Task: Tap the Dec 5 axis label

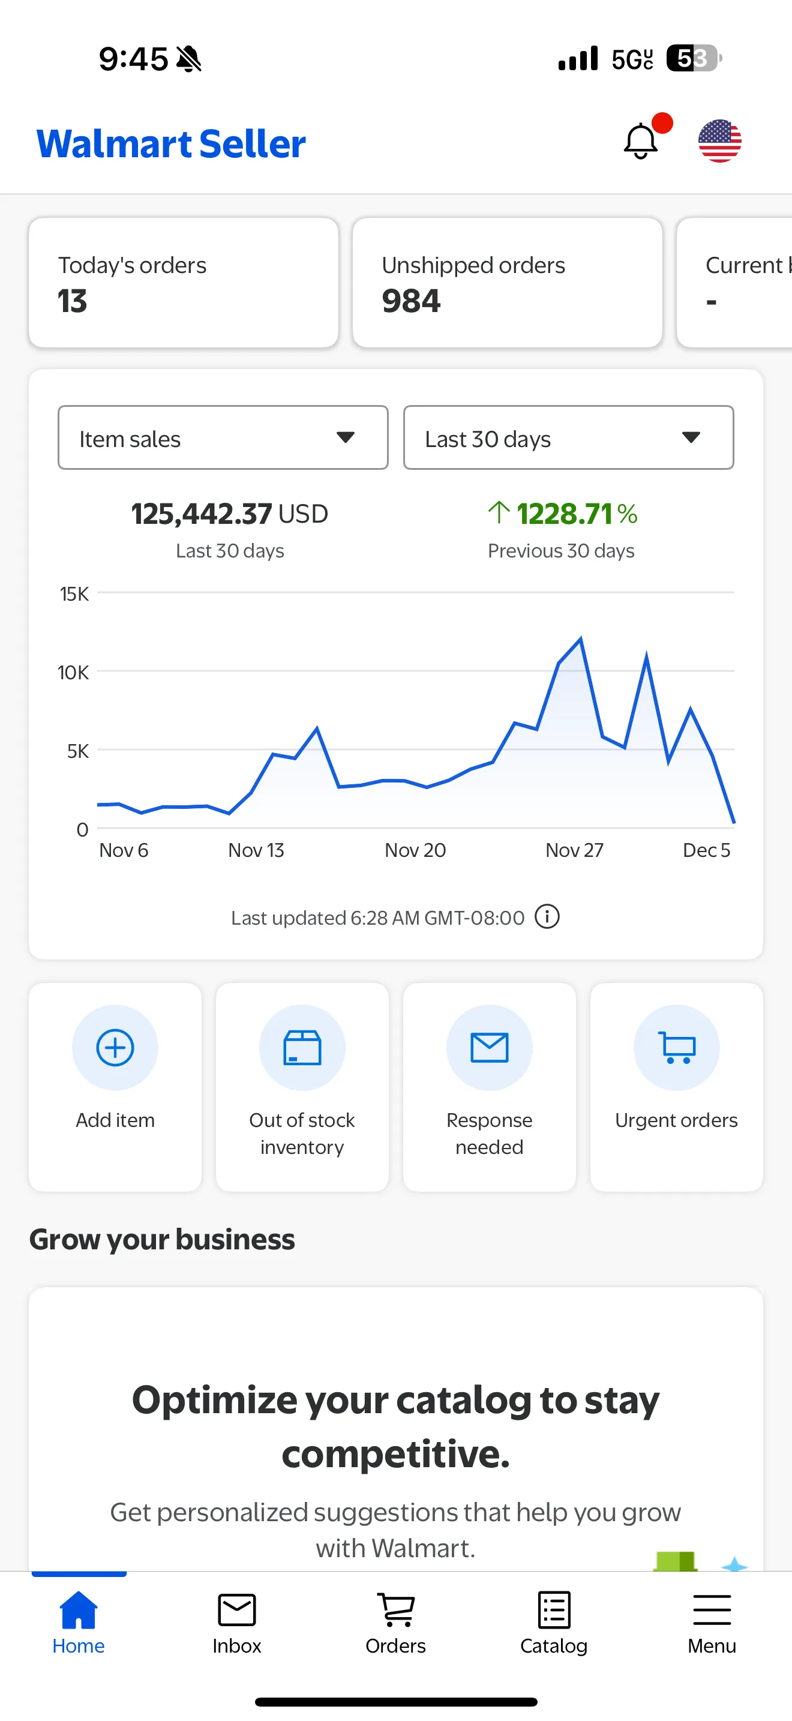Action: [707, 850]
